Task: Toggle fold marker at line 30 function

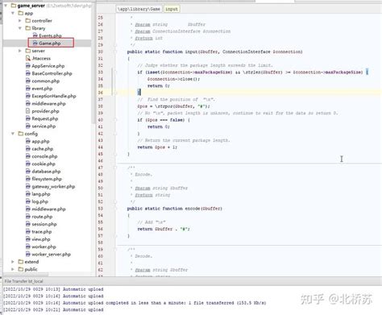Action: click(x=115, y=52)
